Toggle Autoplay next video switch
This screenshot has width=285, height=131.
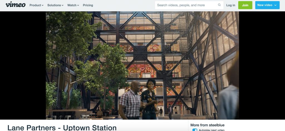coord(195,130)
